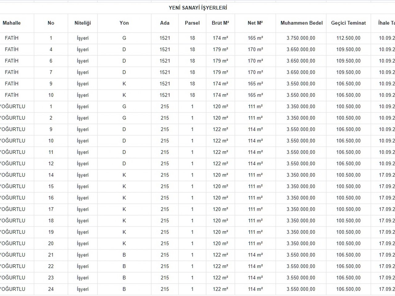Click the No 6 cell for FATİH
This screenshot has height=296, width=395.
[51, 61]
